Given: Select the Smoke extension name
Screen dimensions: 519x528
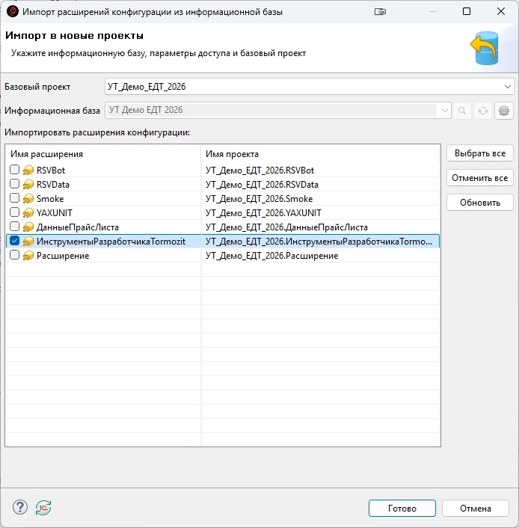Looking at the screenshot, I should tap(50, 199).
